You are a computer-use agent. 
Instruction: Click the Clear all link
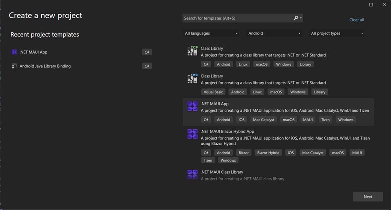coord(356,20)
